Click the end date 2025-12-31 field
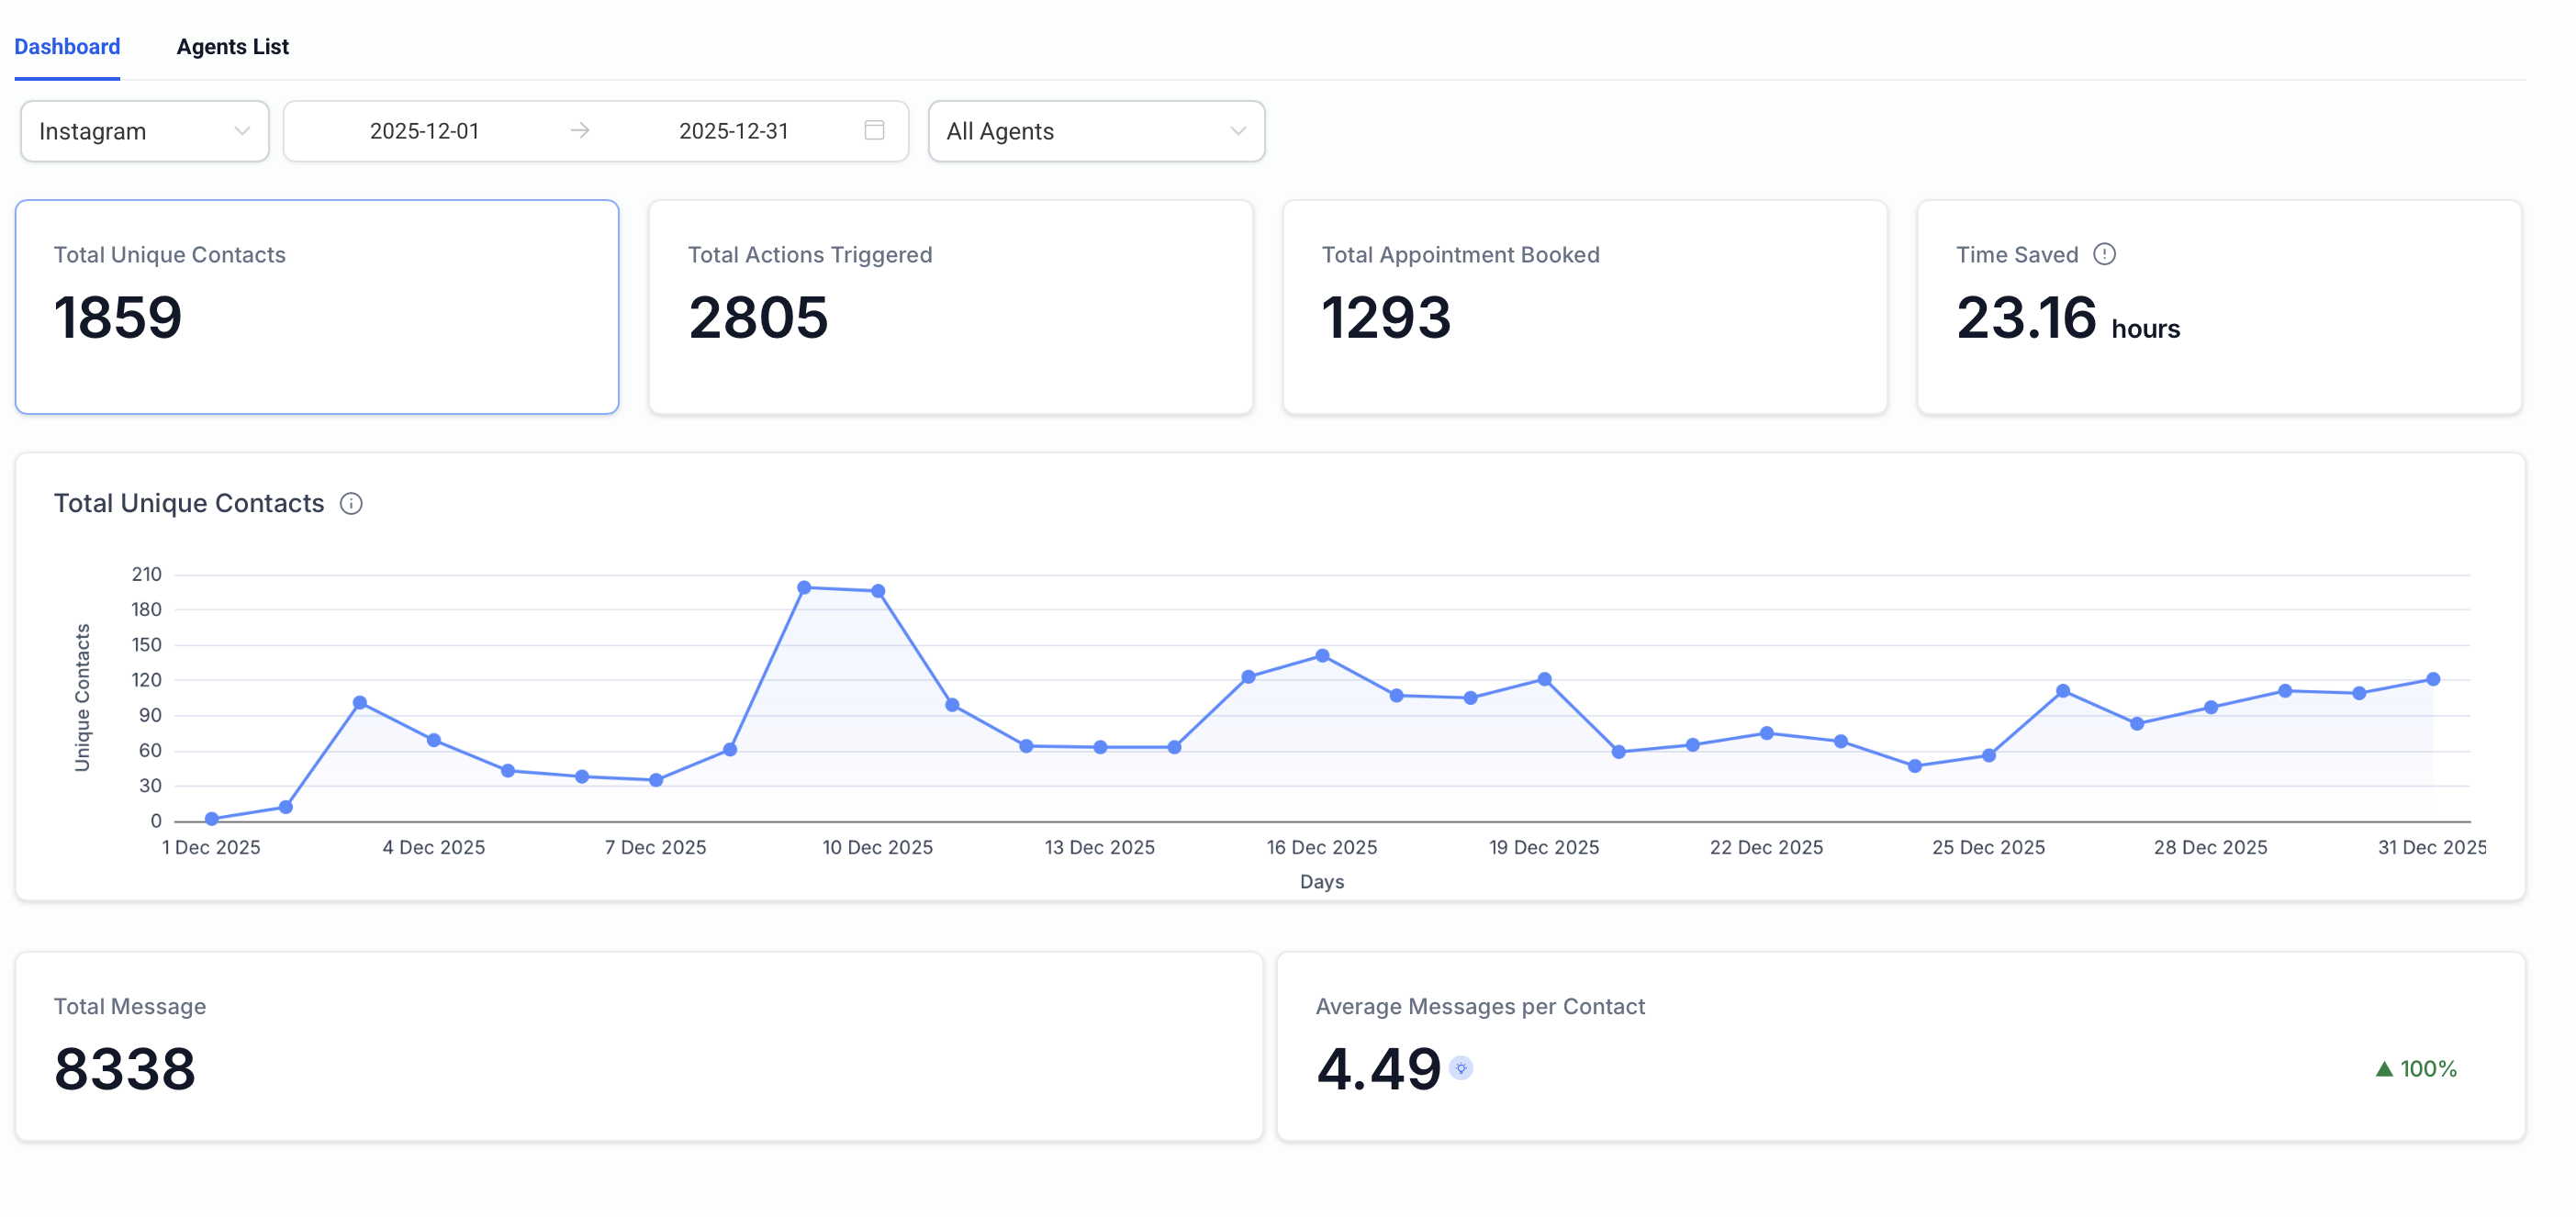This screenshot has width=2576, height=1217. (x=733, y=131)
